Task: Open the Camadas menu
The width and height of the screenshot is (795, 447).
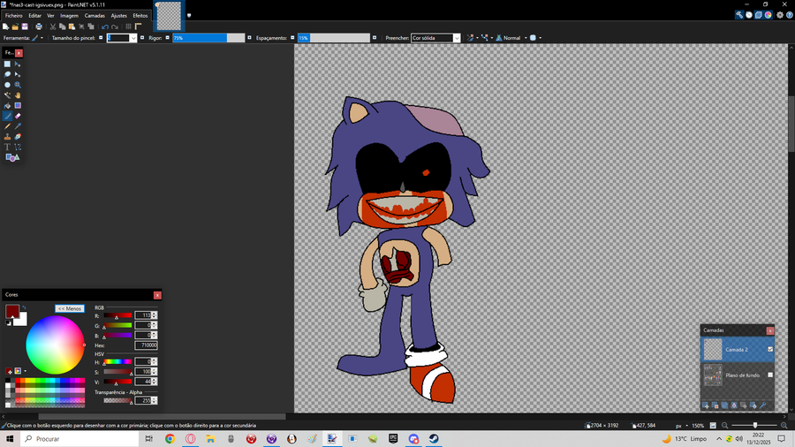Action: [x=95, y=16]
